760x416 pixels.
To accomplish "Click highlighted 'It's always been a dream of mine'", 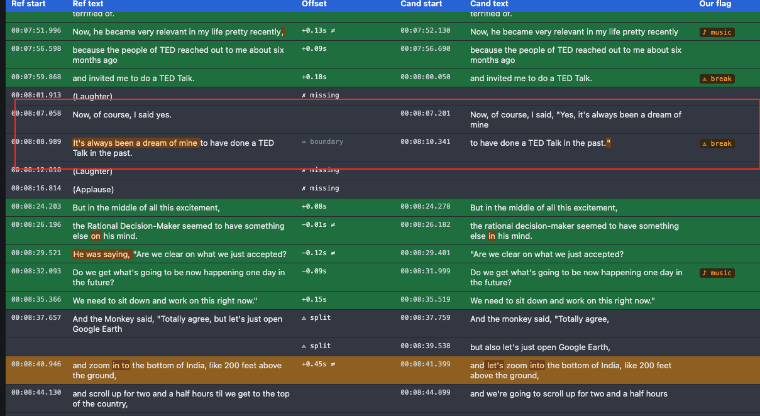I will 136,143.
